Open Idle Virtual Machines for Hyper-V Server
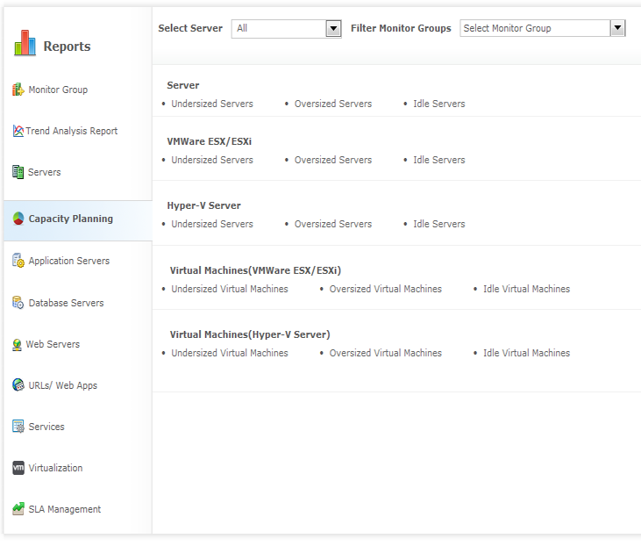The width and height of the screenshot is (641, 553). coord(526,353)
